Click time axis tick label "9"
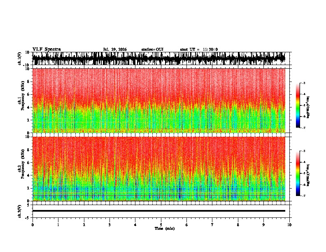Image resolution: width=326 pixels, height=252 pixels. tap(263, 225)
